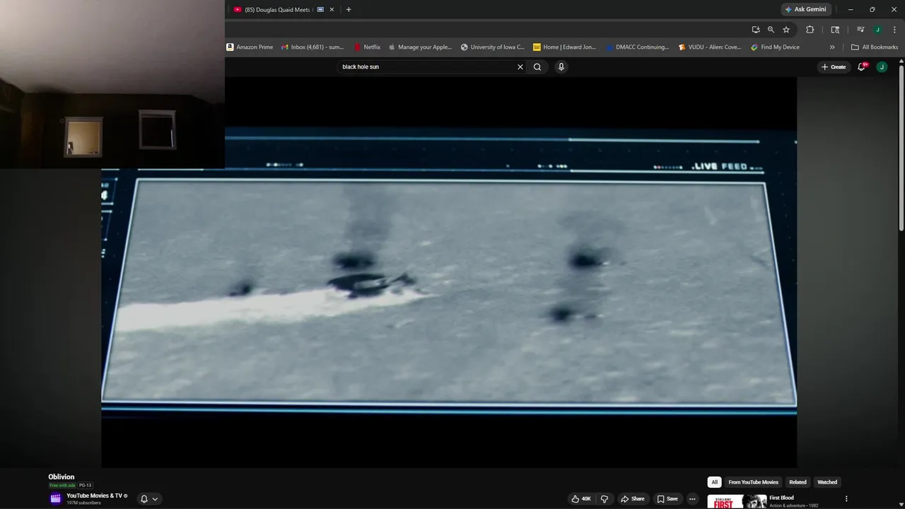This screenshot has width=905, height=509.
Task: Open the YouTube Movies & TV channel name
Action: pyautogui.click(x=94, y=496)
